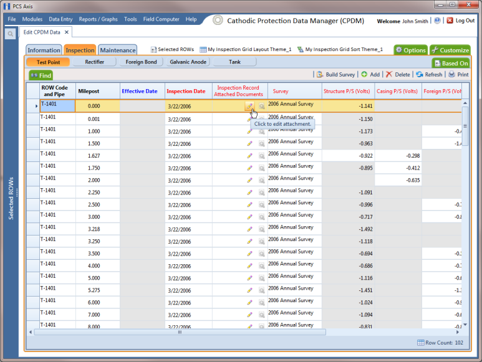This screenshot has width=482, height=362.
Task: Select the Tank inspection type
Action: coord(234,62)
